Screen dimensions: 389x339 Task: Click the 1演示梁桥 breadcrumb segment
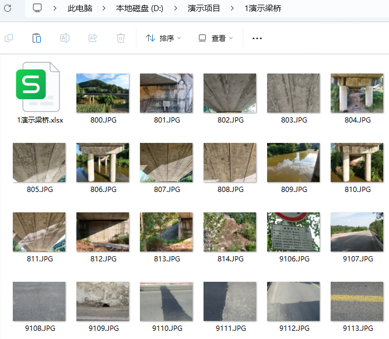tap(263, 8)
